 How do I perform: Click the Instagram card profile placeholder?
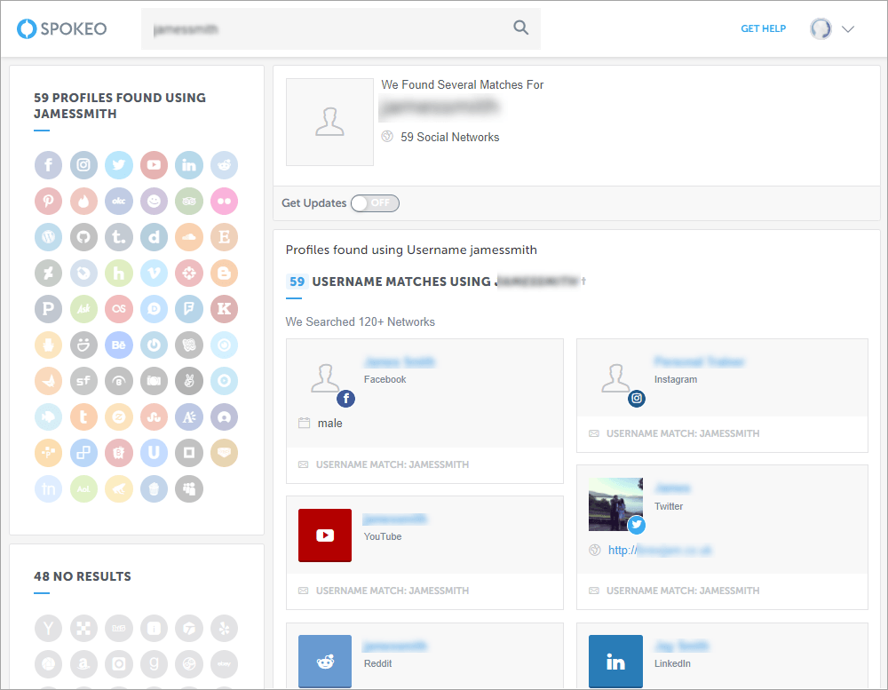tap(615, 378)
